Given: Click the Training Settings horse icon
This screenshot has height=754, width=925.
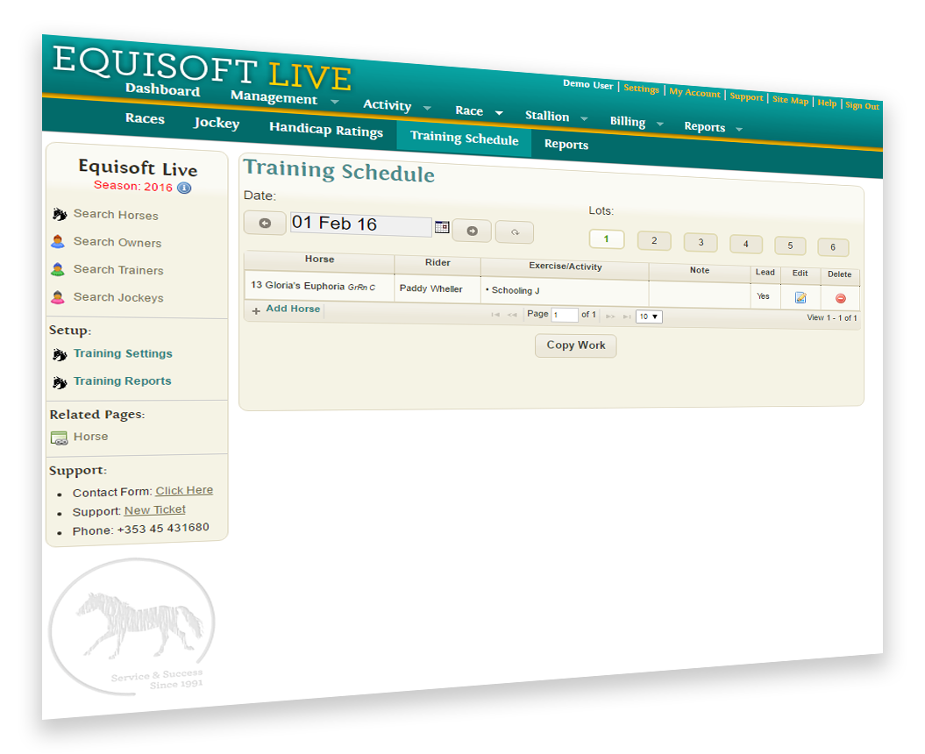Looking at the screenshot, I should point(60,354).
